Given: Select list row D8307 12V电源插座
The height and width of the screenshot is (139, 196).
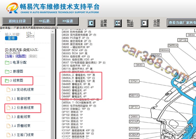Looking at the screenshot, I should point(84,63).
